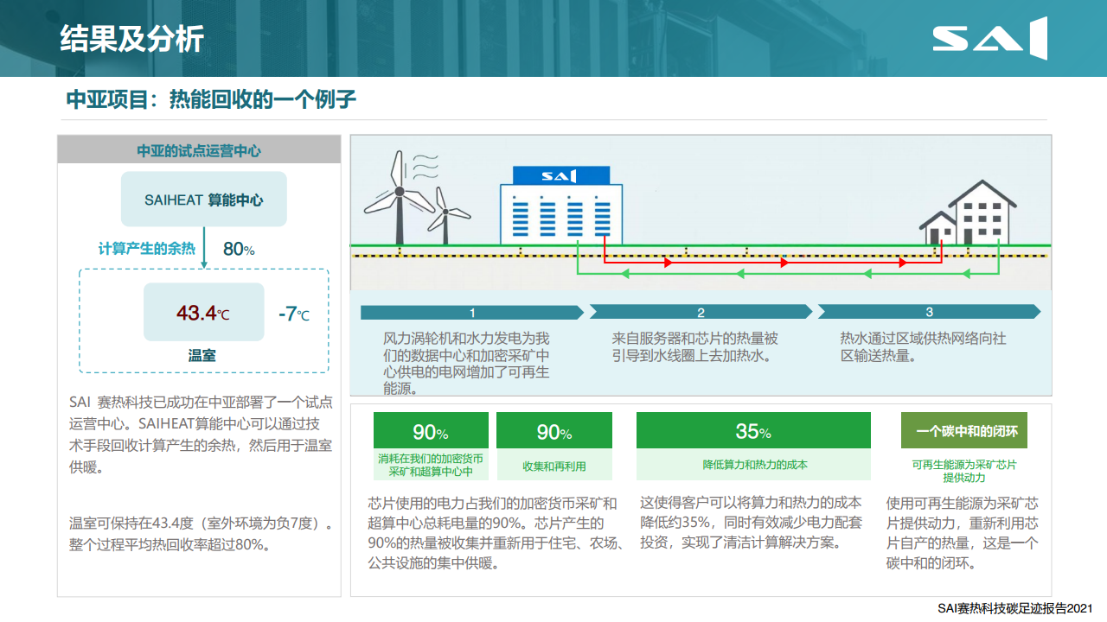Click the SAIHEAT 算能中心 box

204,200
